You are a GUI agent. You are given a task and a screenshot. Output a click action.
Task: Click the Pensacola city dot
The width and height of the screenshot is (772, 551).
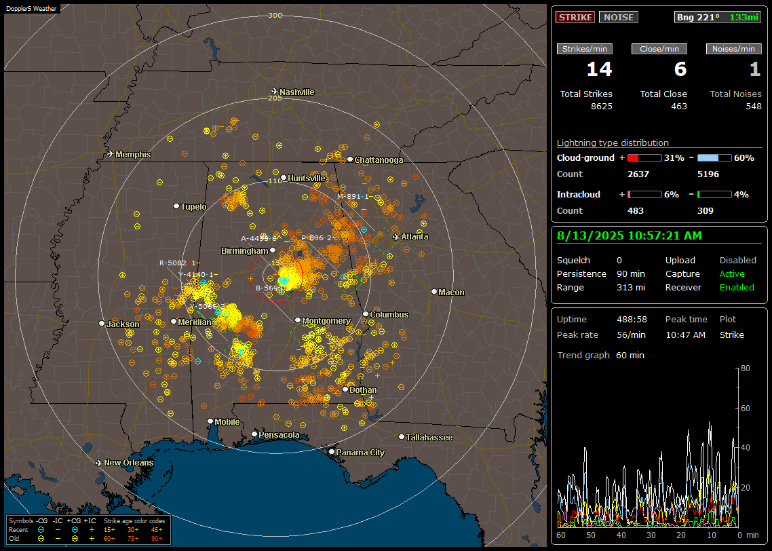254,434
